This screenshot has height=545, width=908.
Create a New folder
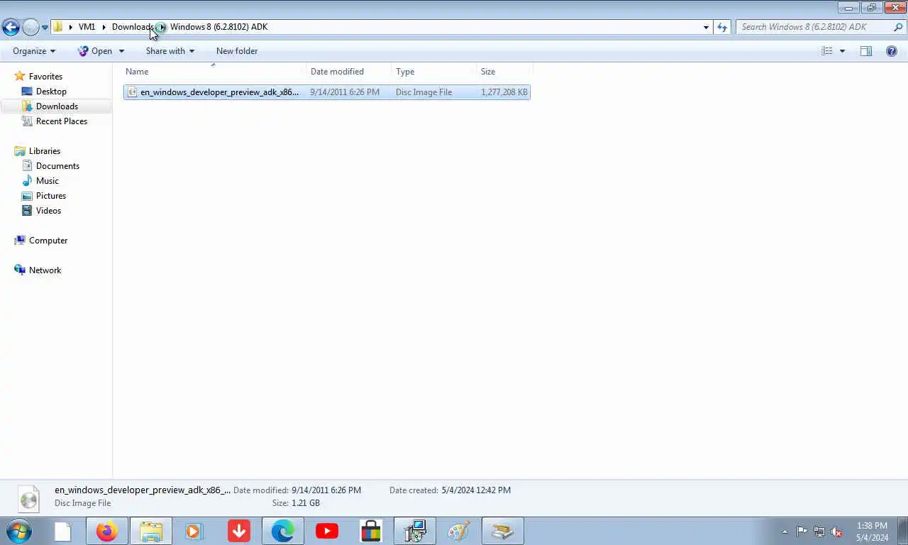[x=237, y=51]
